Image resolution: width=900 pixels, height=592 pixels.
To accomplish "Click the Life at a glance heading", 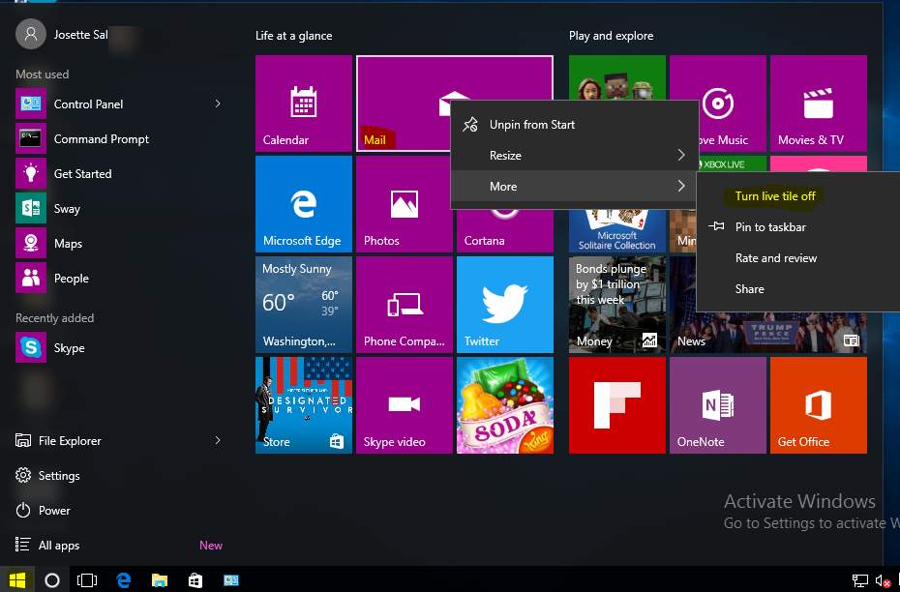I will pyautogui.click(x=294, y=36).
